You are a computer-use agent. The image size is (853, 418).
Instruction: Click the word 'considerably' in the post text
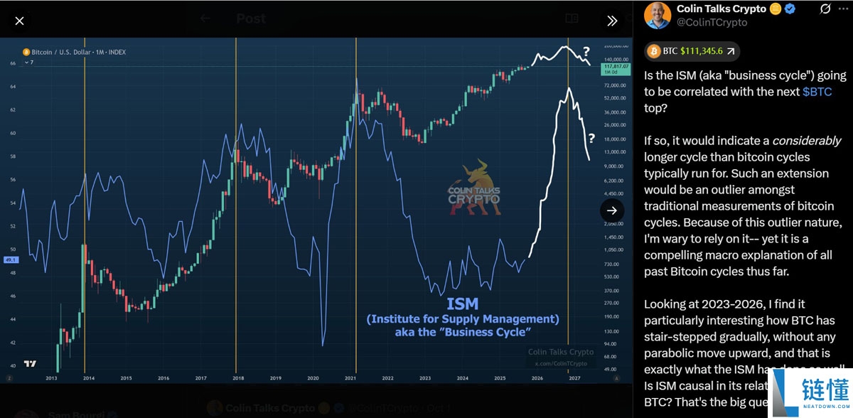point(807,140)
